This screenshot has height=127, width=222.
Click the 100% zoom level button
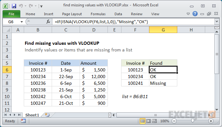pos(164,121)
